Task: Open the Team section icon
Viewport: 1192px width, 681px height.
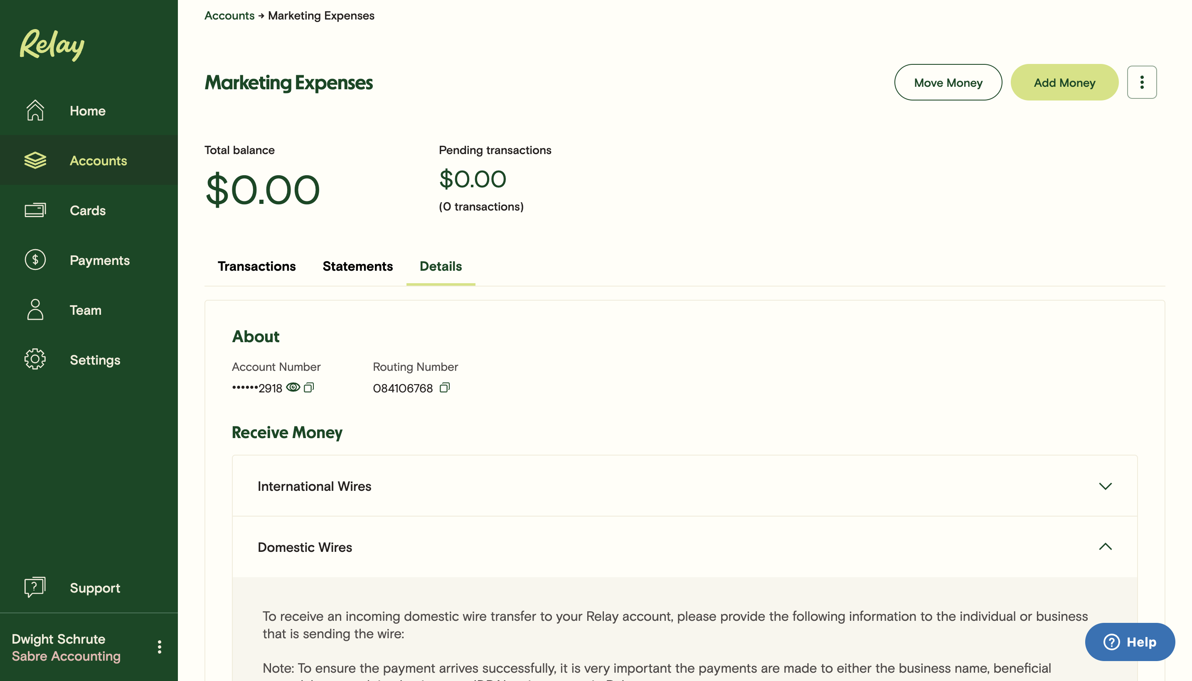Action: [36, 310]
